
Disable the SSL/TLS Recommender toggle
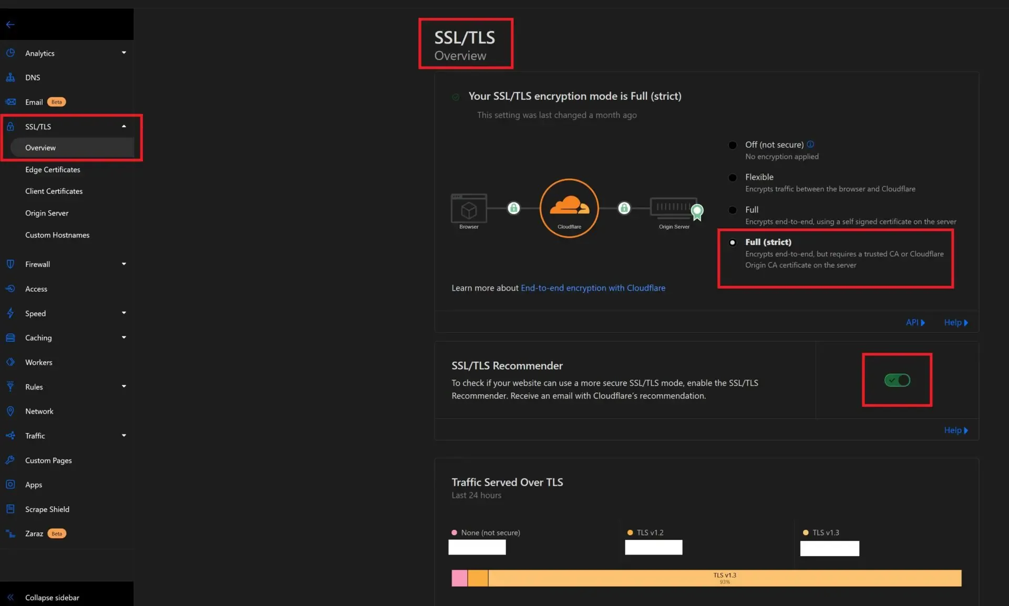click(x=897, y=380)
